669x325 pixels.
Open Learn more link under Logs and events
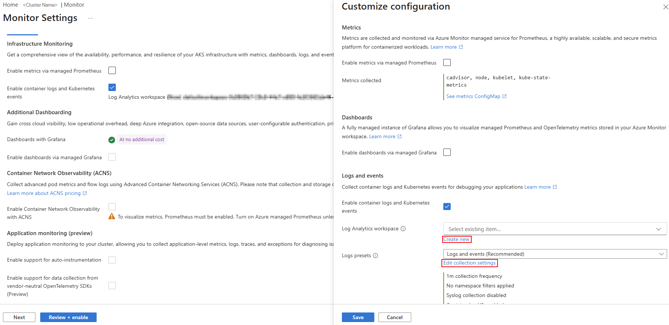coord(537,187)
